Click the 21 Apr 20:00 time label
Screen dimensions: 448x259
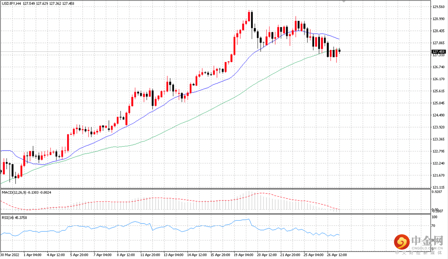point(290,255)
